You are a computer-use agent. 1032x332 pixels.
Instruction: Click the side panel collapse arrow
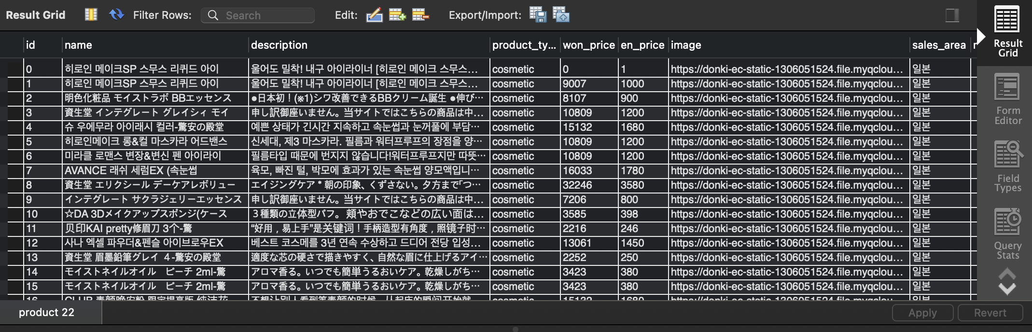tap(980, 37)
